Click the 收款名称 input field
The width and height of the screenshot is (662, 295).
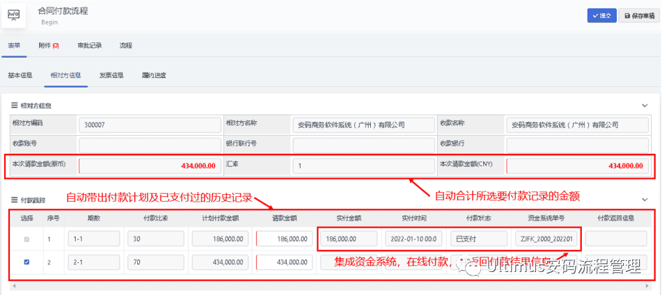click(578, 125)
